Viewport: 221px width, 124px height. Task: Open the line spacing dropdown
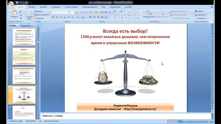(x=110, y=13)
